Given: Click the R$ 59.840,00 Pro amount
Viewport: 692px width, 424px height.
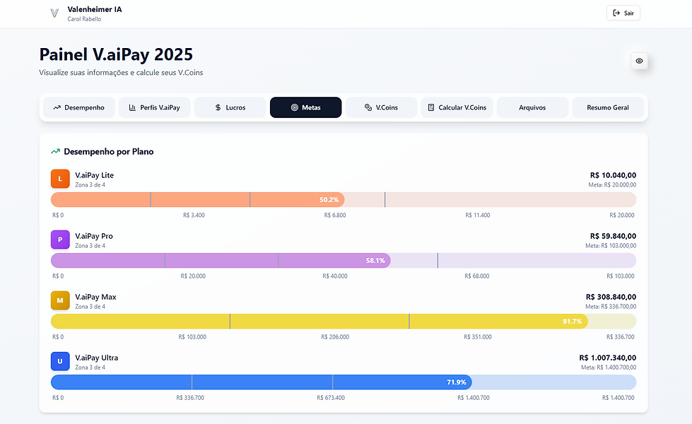Looking at the screenshot, I should pyautogui.click(x=613, y=236).
